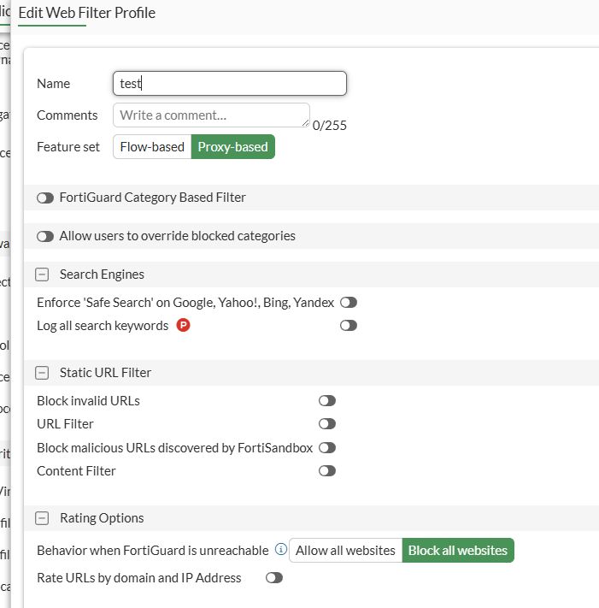Toggle Rate URLs by domain and IP Address

pos(273,578)
